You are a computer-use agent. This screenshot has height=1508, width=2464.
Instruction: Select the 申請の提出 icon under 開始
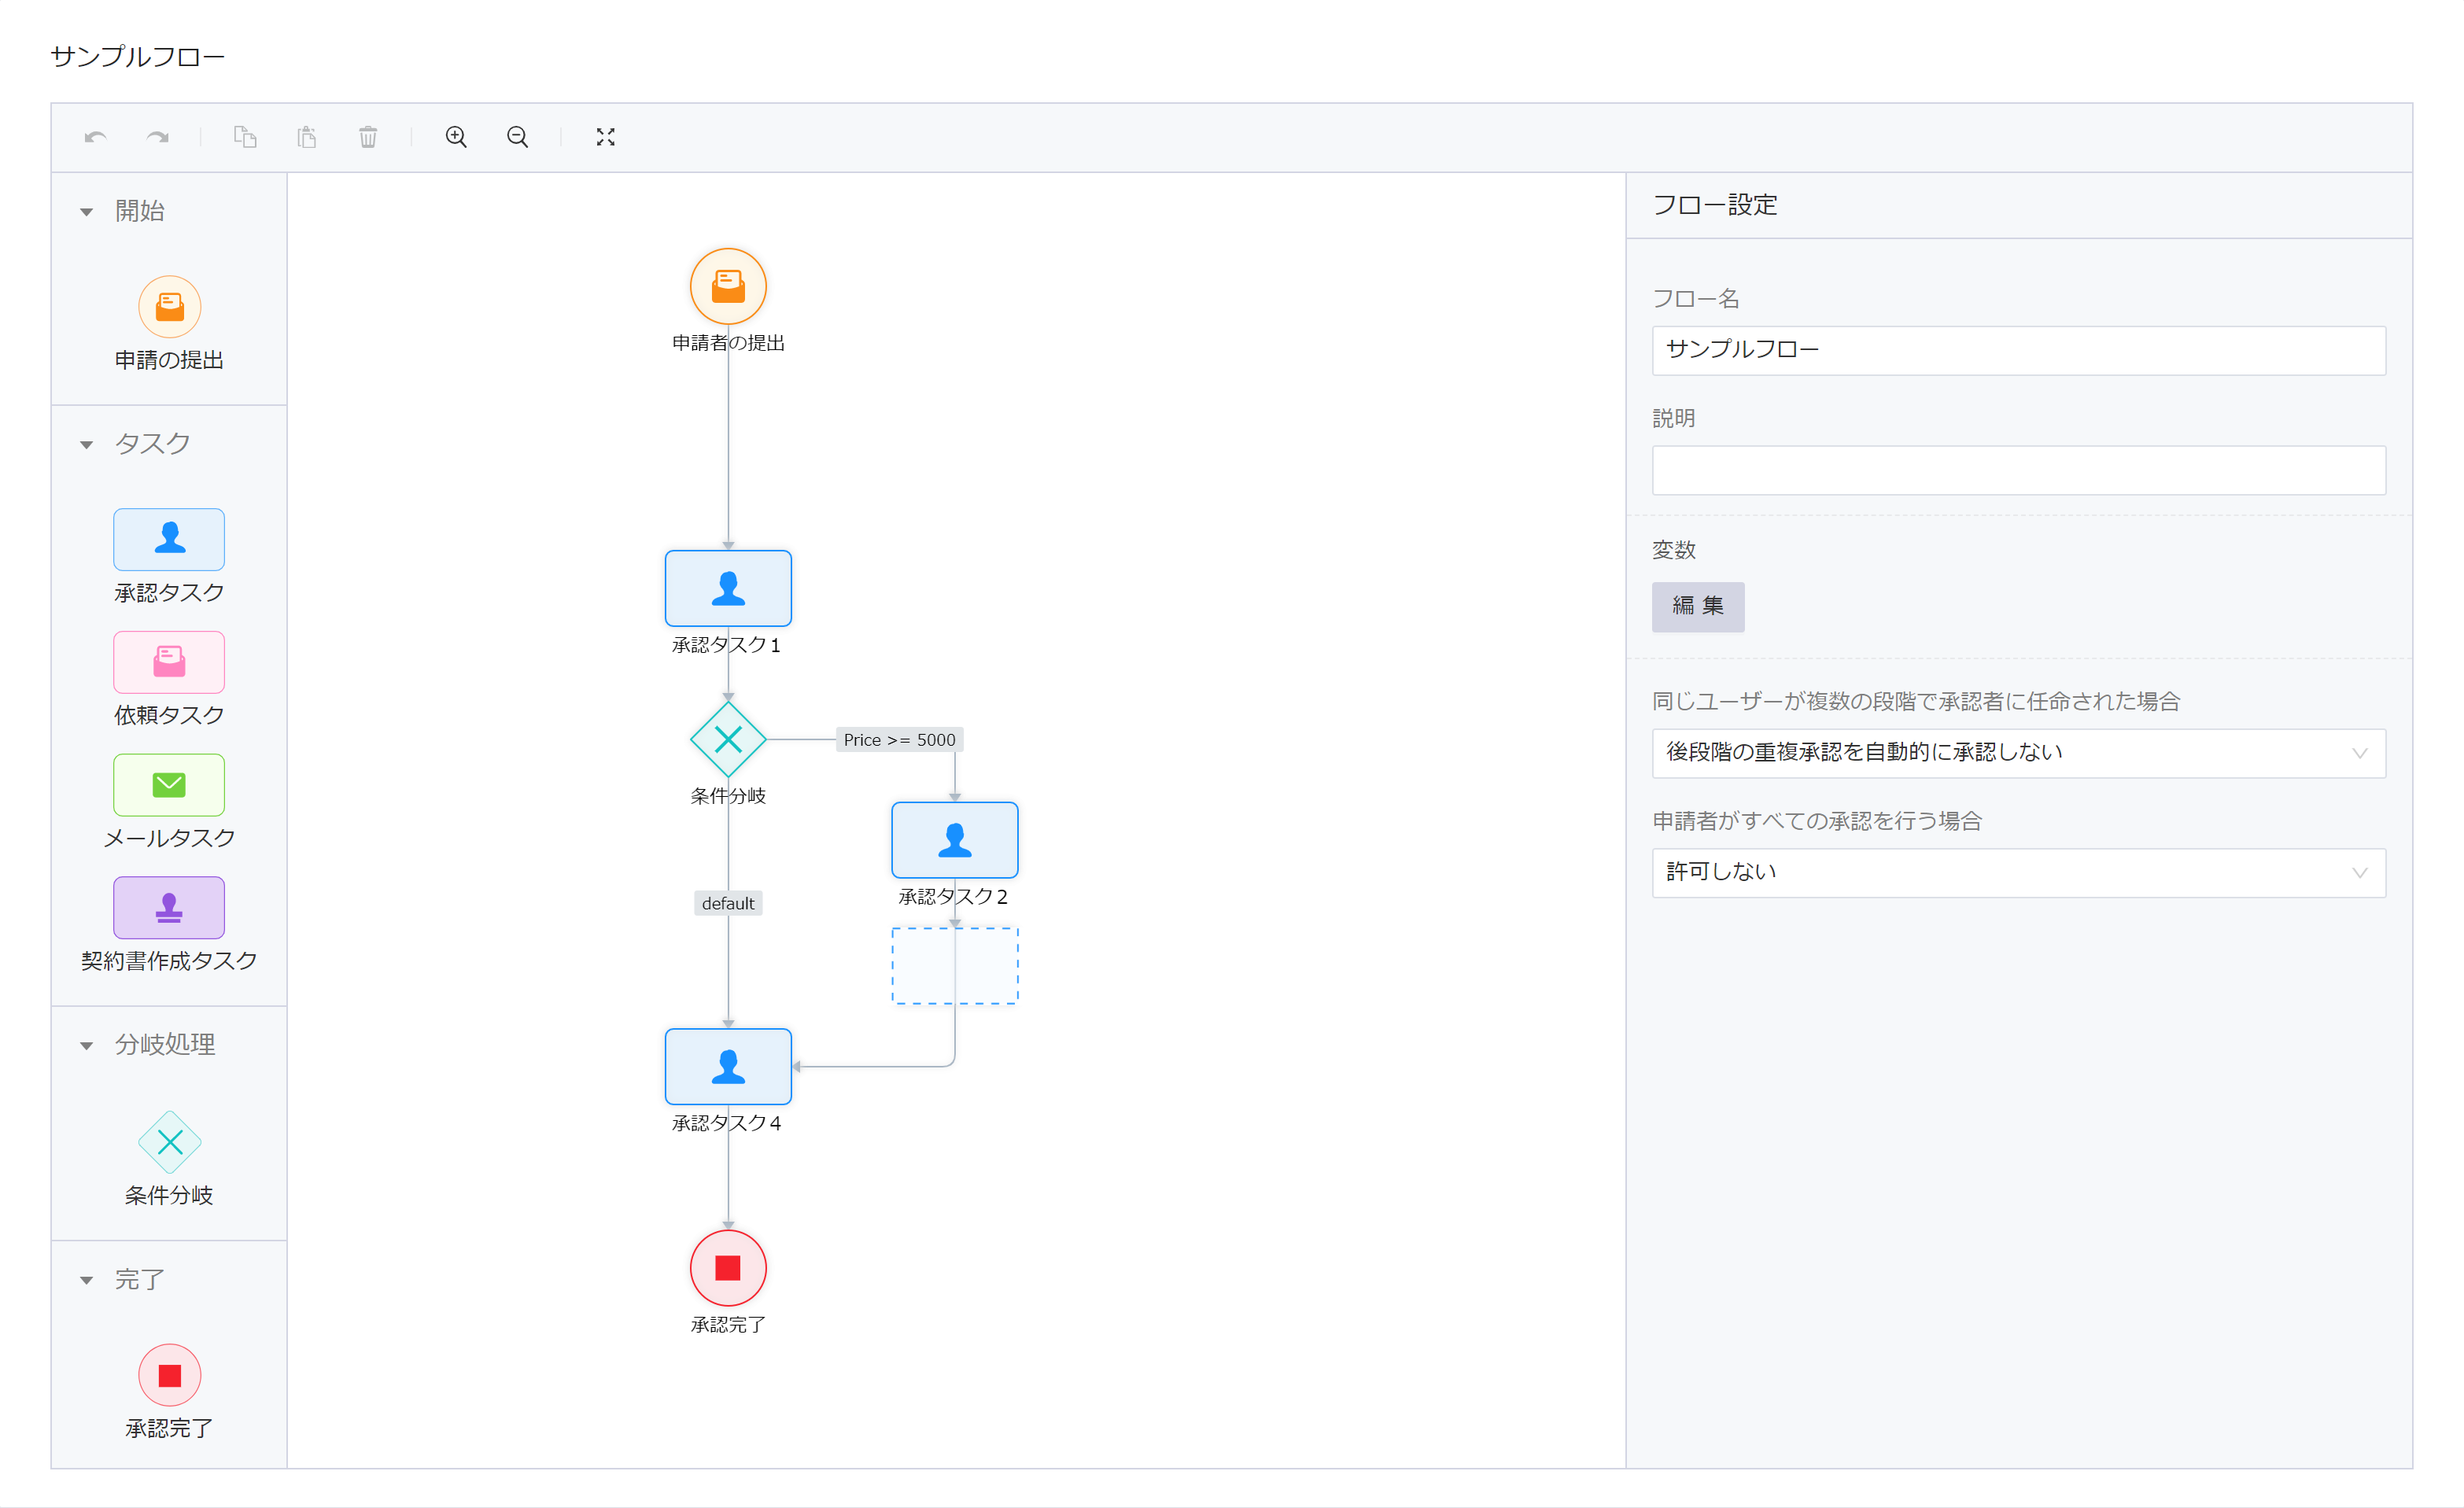click(168, 307)
